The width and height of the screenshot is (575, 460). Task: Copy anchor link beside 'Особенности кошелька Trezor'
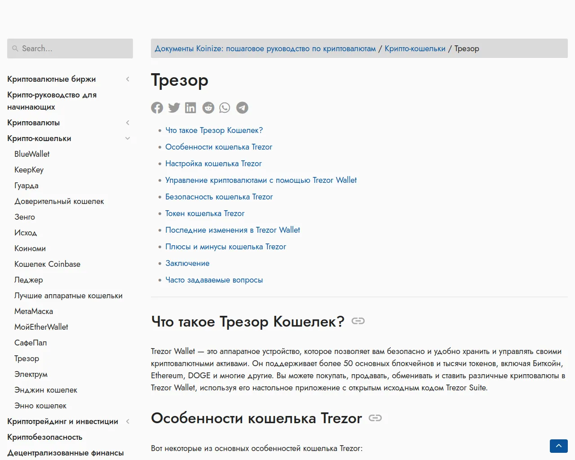pos(375,418)
